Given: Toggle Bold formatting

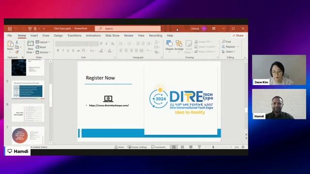Looking at the screenshot, I should [58, 51].
